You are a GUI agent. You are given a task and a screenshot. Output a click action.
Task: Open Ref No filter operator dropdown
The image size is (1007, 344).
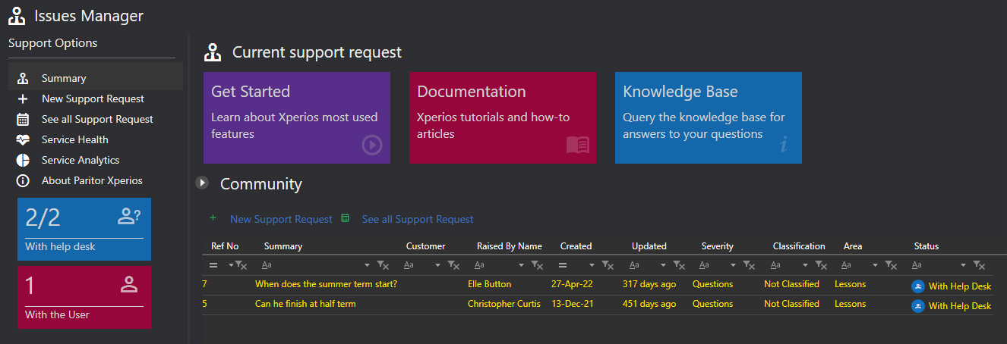click(229, 265)
